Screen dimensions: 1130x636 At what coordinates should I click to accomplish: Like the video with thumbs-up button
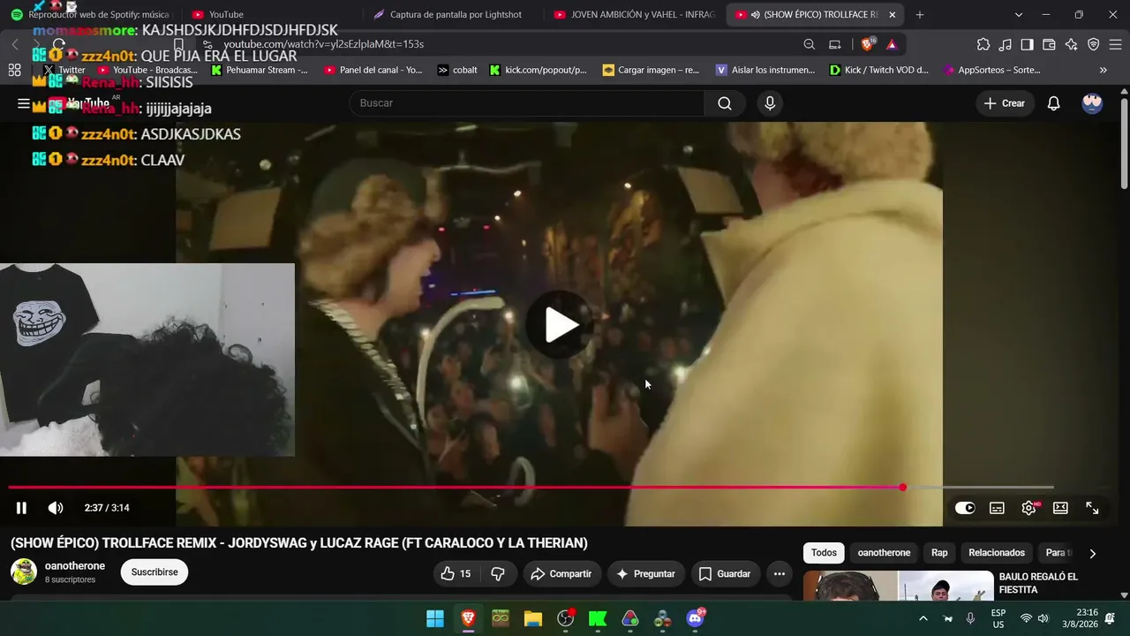click(456, 574)
